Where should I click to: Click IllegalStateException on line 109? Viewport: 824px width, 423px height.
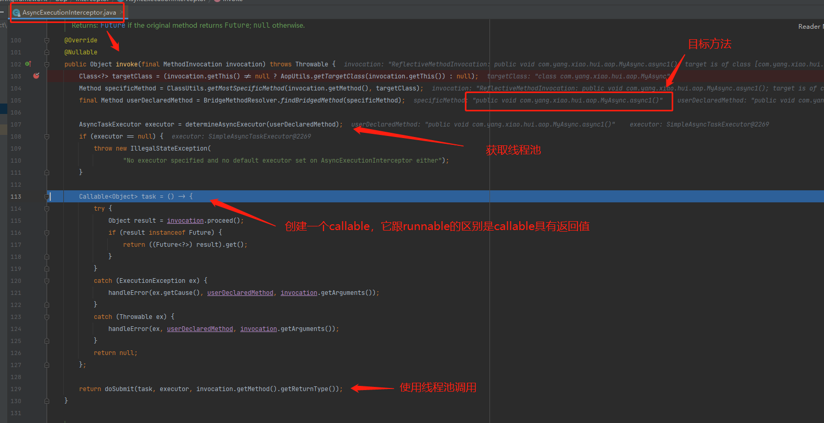click(169, 148)
